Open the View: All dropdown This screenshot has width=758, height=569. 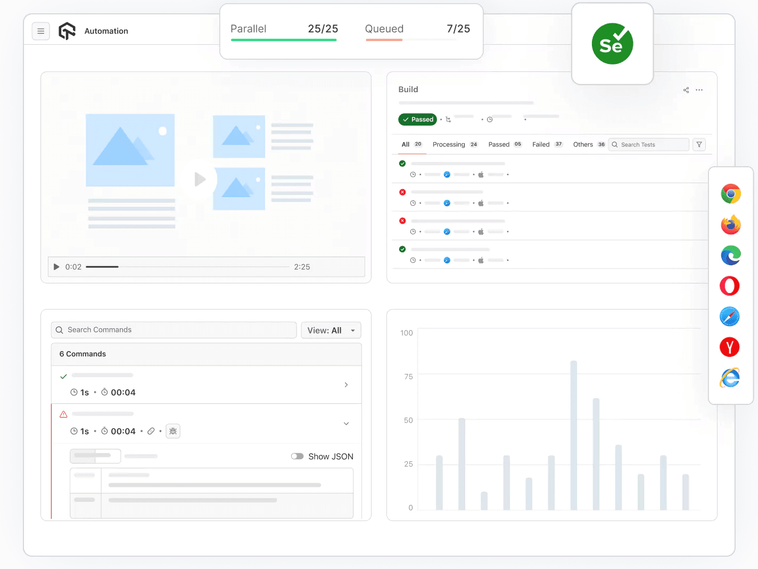point(331,330)
